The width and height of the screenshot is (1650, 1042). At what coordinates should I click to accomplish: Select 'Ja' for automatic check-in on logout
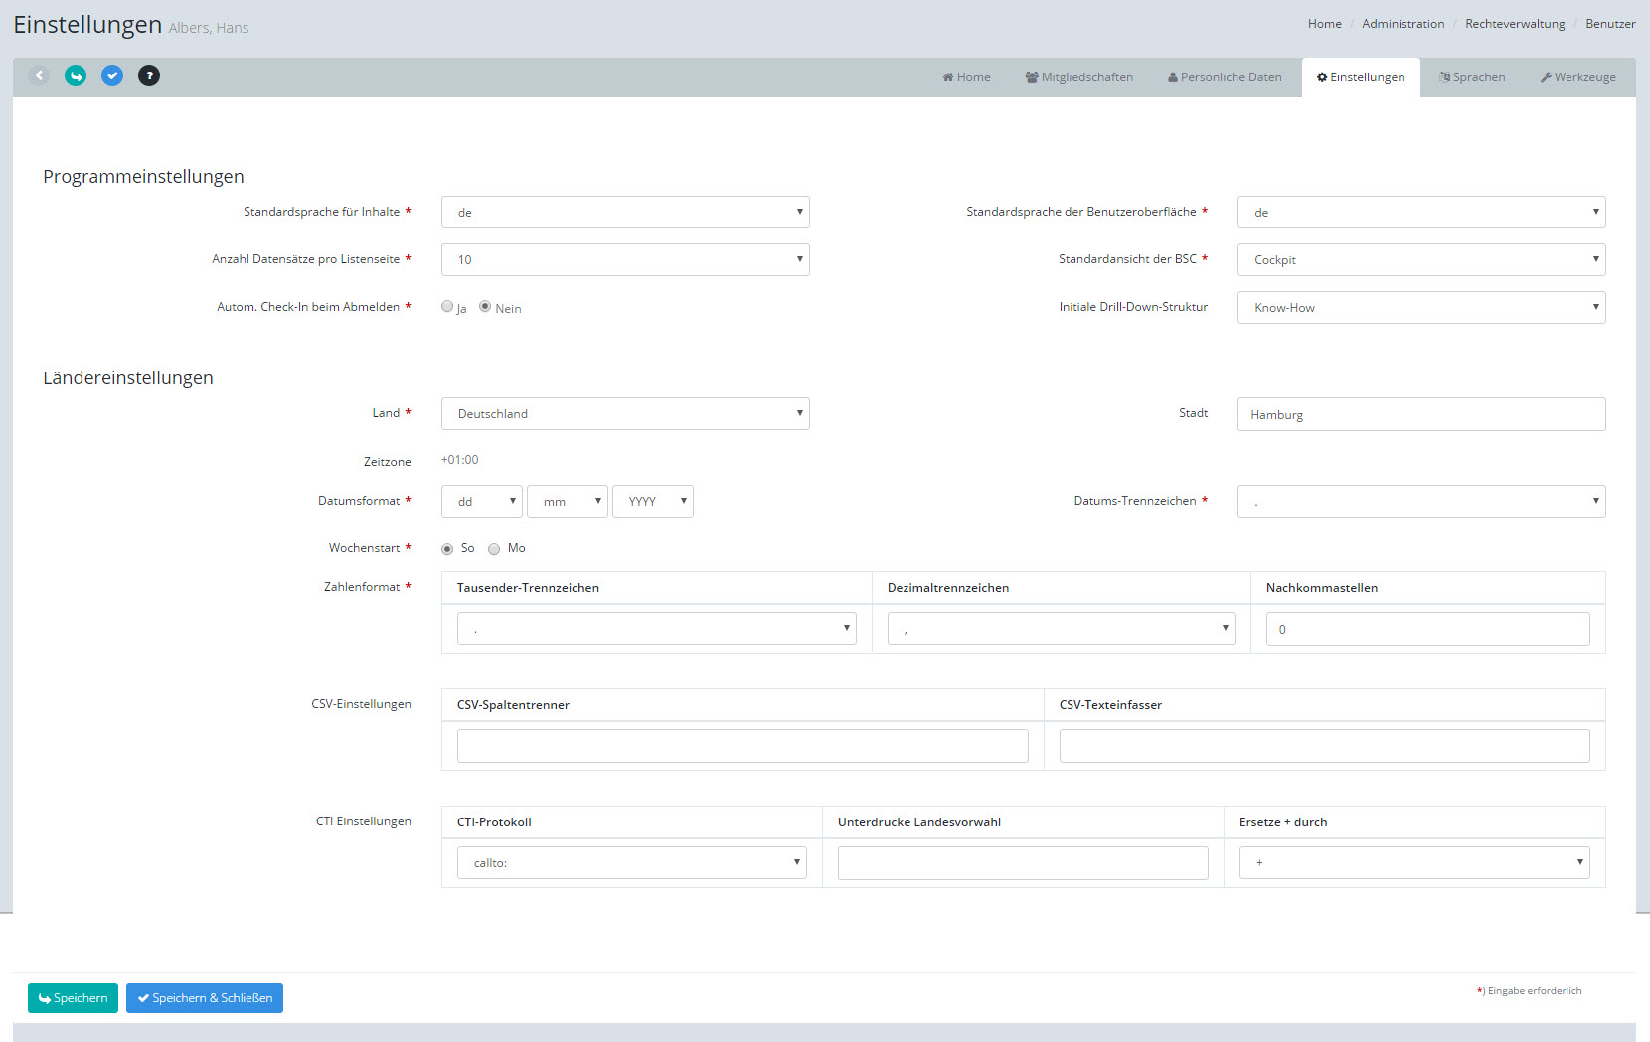tap(447, 307)
